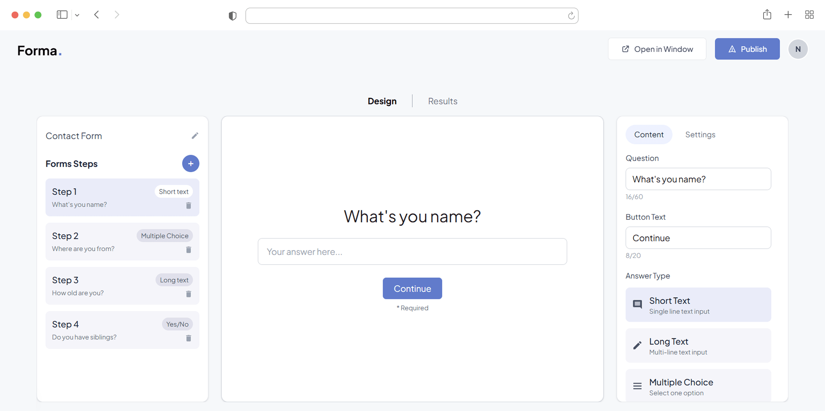Open the Settings tab in the right panel

700,134
